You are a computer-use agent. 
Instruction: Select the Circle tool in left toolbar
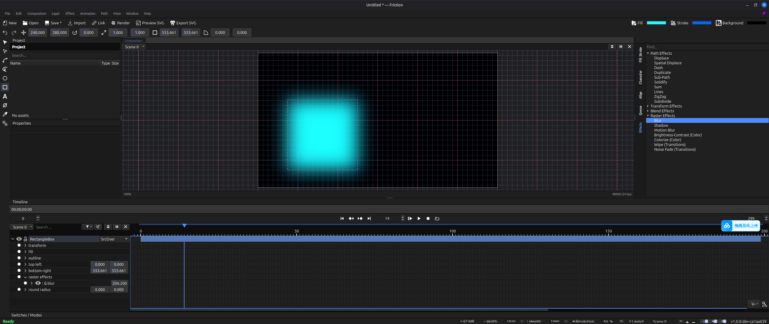click(x=5, y=78)
